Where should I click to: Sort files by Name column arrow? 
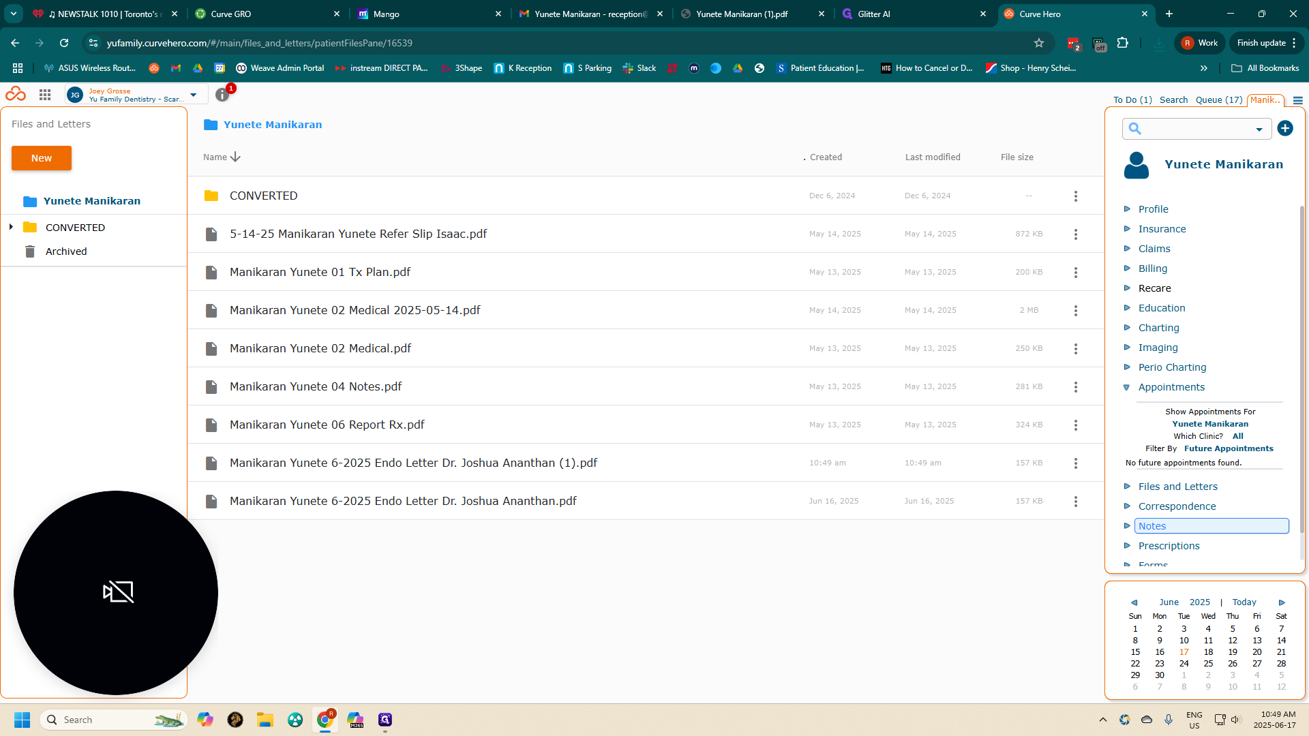(x=235, y=157)
